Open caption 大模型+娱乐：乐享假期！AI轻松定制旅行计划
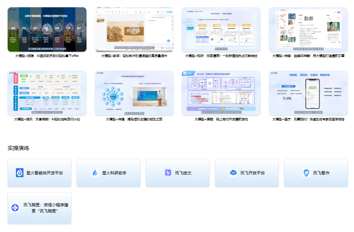 coord(47,119)
